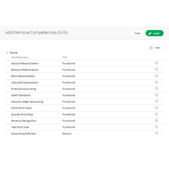Remove the GAAP Standards skill

(156, 95)
